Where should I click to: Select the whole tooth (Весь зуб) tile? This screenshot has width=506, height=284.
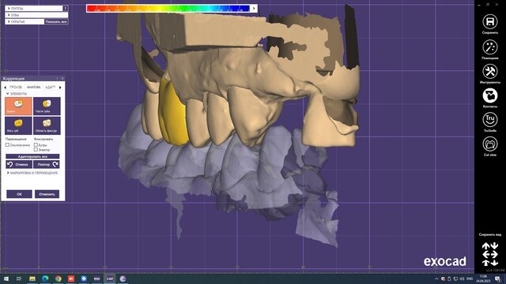pyautogui.click(x=18, y=125)
